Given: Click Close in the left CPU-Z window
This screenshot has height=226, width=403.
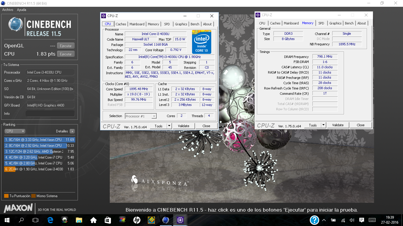Looking at the screenshot, I should click(206, 126).
